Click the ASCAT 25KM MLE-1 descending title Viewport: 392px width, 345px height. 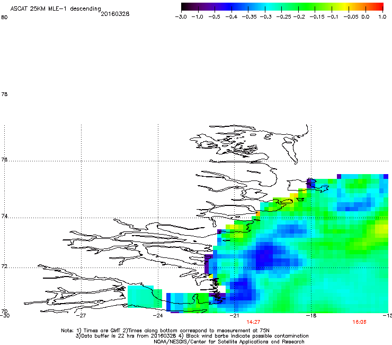pyautogui.click(x=56, y=9)
